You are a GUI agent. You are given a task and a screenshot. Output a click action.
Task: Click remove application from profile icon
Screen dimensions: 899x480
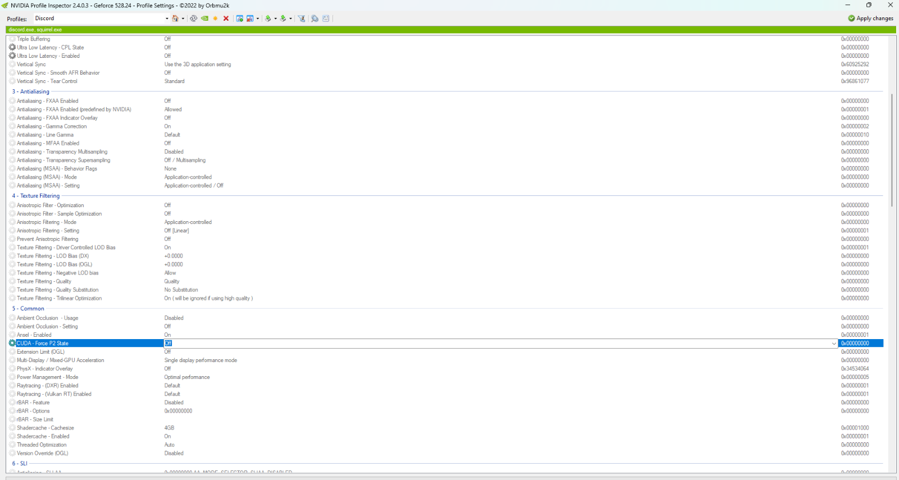(x=250, y=19)
